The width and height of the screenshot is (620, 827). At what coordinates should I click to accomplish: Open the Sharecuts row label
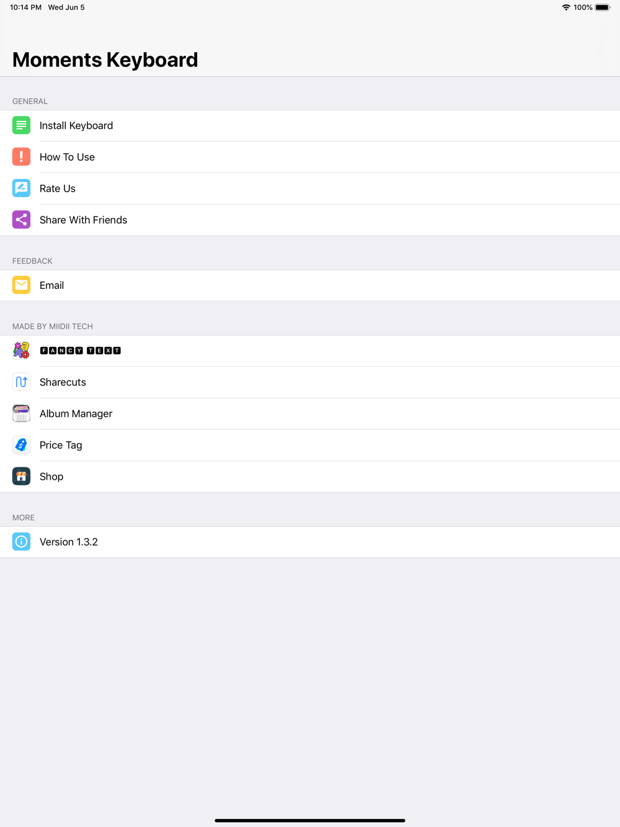click(63, 382)
